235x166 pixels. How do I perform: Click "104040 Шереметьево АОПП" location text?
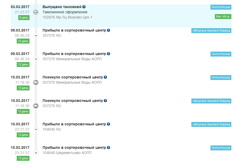(67, 153)
